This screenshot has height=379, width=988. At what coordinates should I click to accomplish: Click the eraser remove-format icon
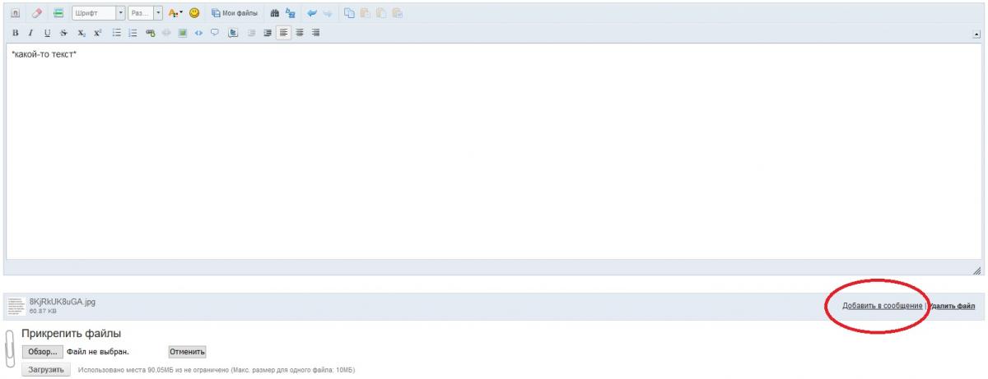pyautogui.click(x=37, y=14)
